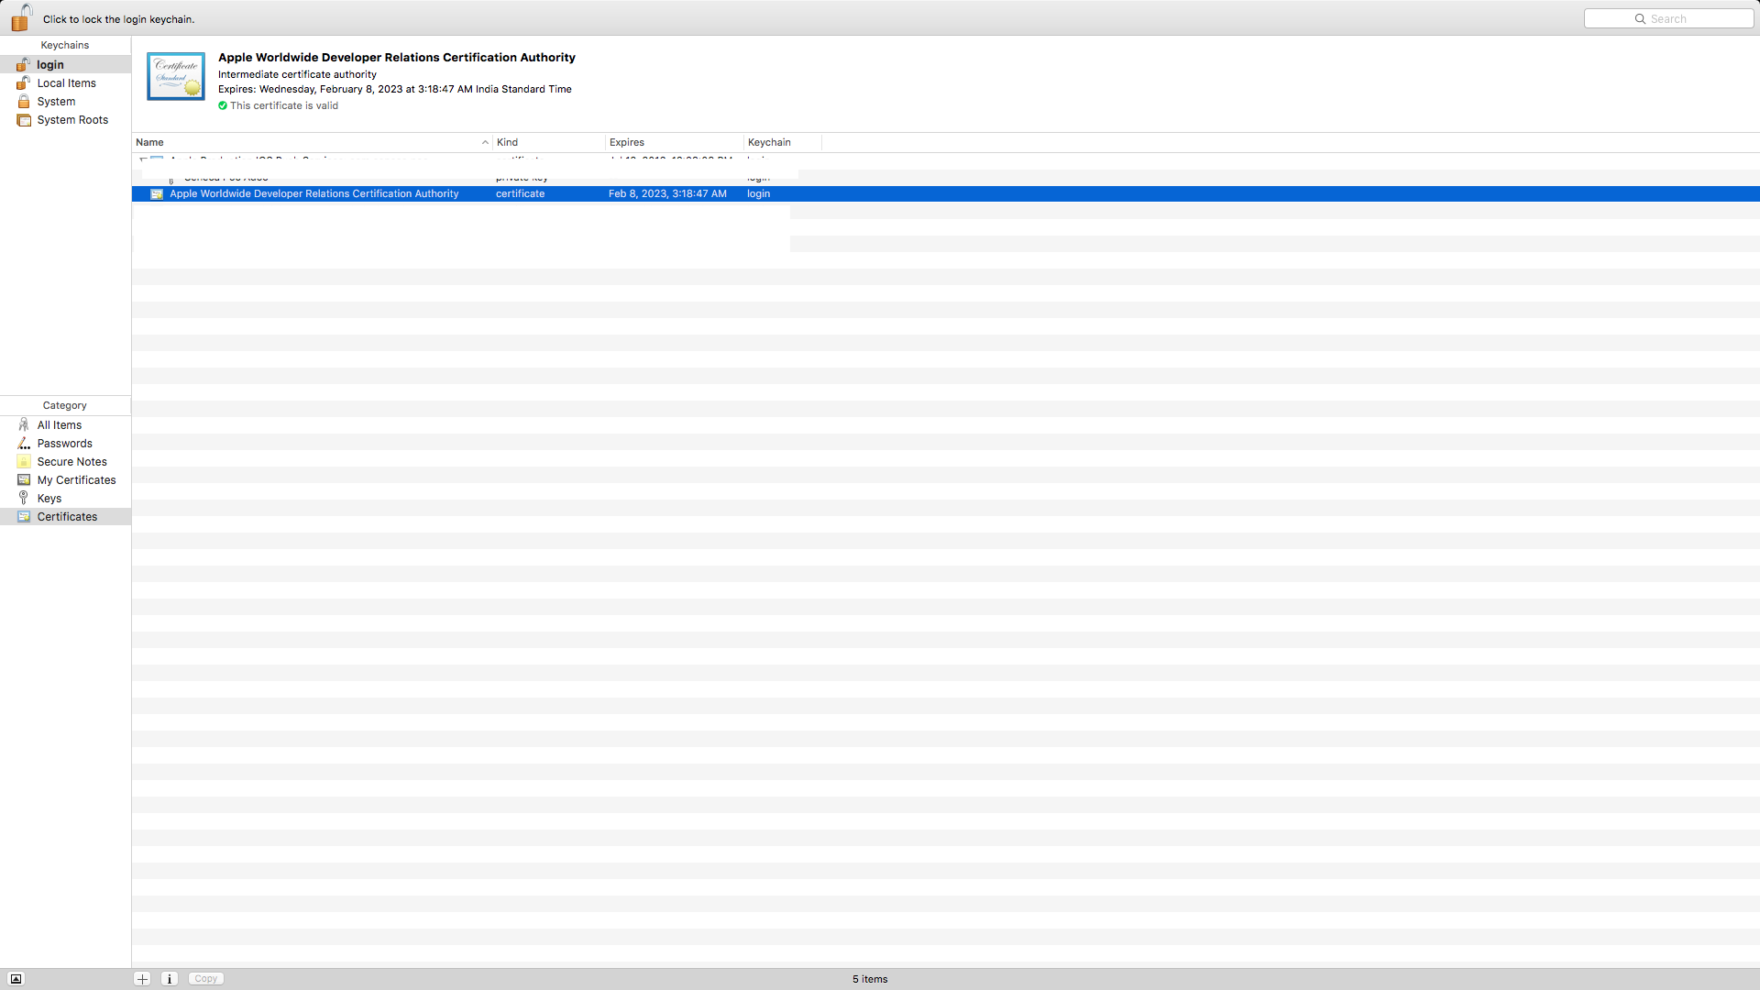
Task: Switch to the My Certificates category
Action: 76,480
